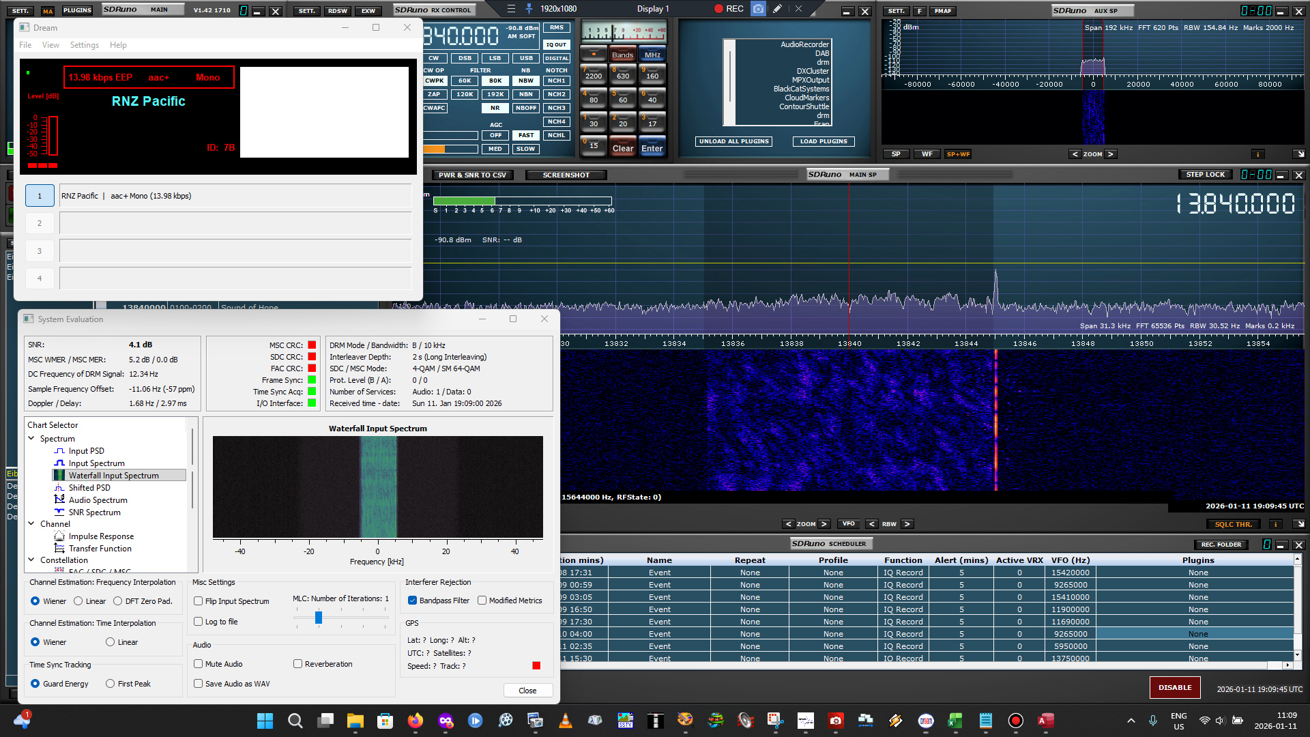Click the screenshot camera icon in recorder bar
The image size is (1310, 737).
pyautogui.click(x=758, y=9)
